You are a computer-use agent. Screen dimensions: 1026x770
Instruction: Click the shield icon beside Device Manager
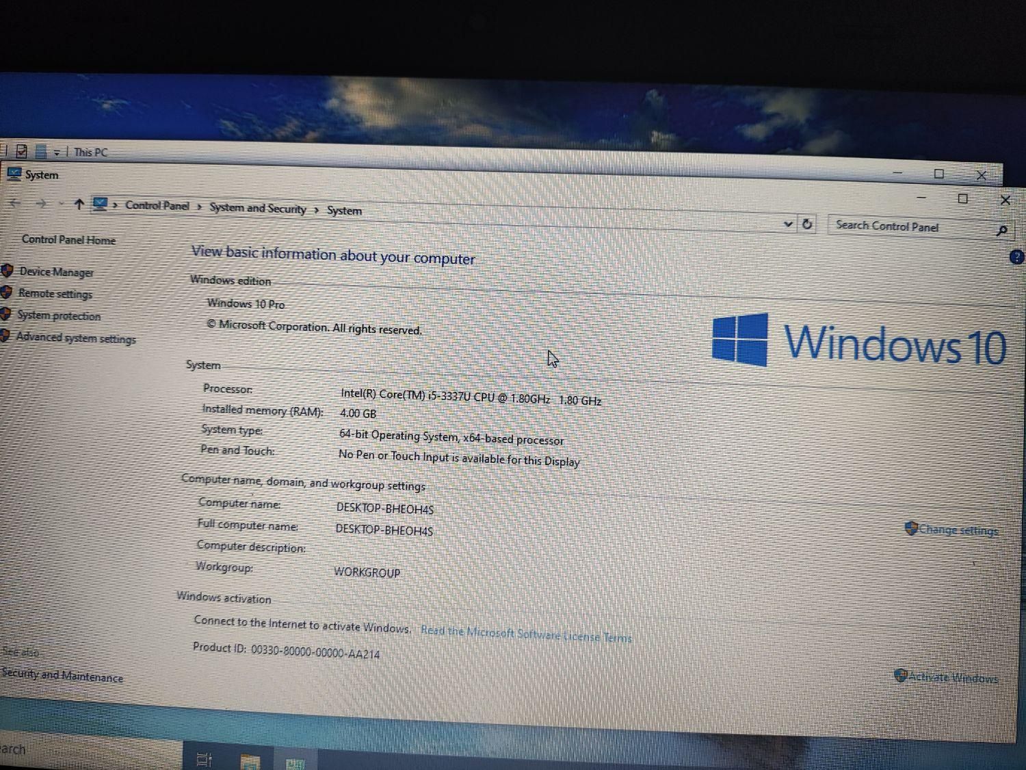8,270
